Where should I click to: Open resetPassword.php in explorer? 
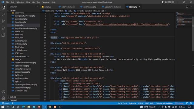[x=22, y=56]
